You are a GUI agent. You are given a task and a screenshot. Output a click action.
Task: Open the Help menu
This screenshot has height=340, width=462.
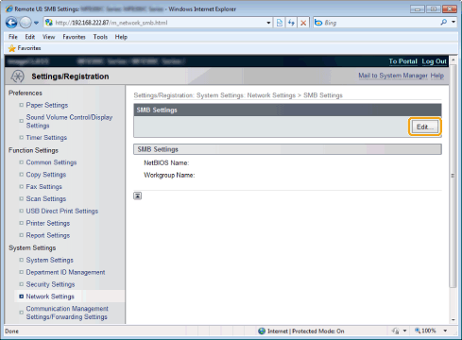click(x=121, y=37)
